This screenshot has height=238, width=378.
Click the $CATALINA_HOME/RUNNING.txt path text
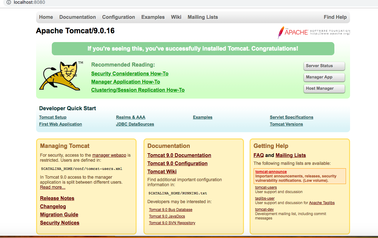coord(178,193)
